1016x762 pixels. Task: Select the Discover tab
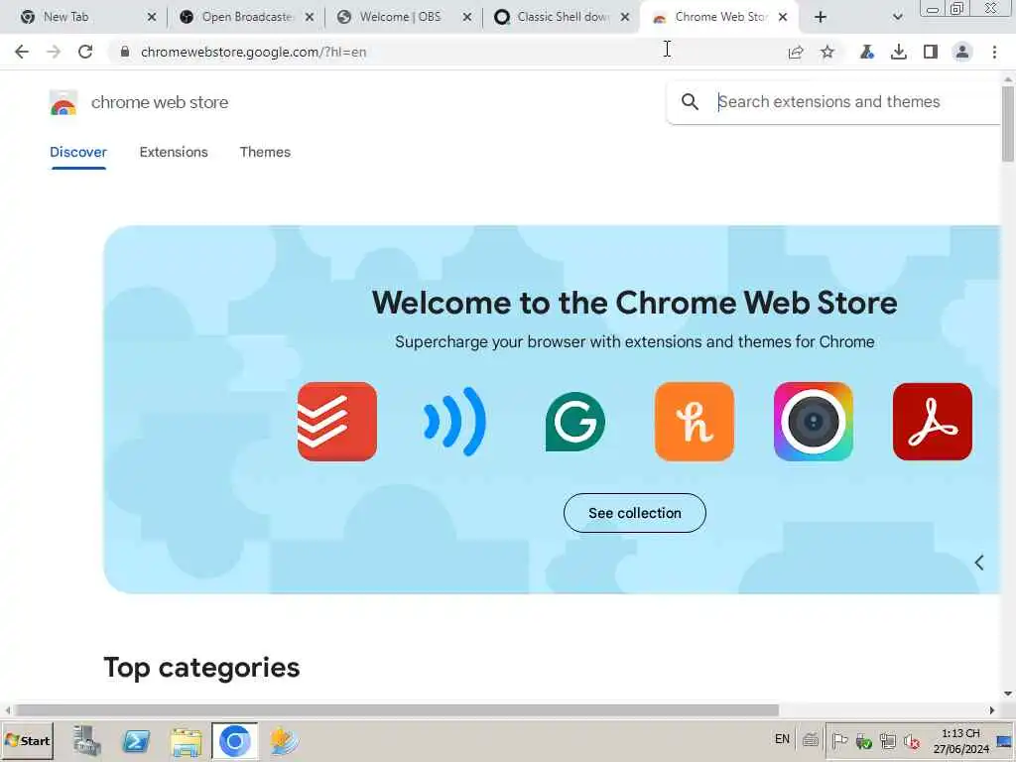77,152
